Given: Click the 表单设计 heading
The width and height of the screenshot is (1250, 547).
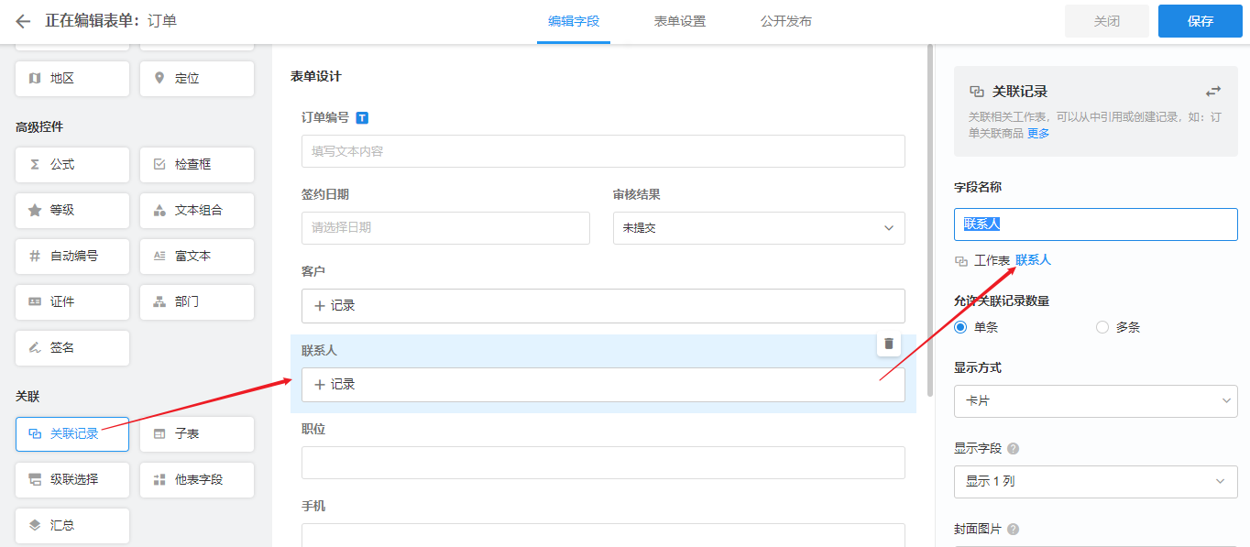Looking at the screenshot, I should (x=316, y=77).
